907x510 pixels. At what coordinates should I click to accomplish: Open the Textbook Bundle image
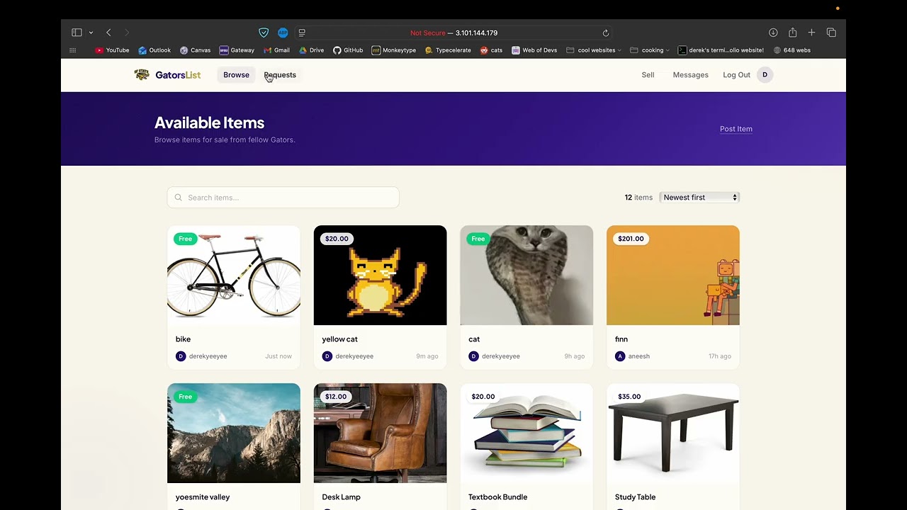526,433
